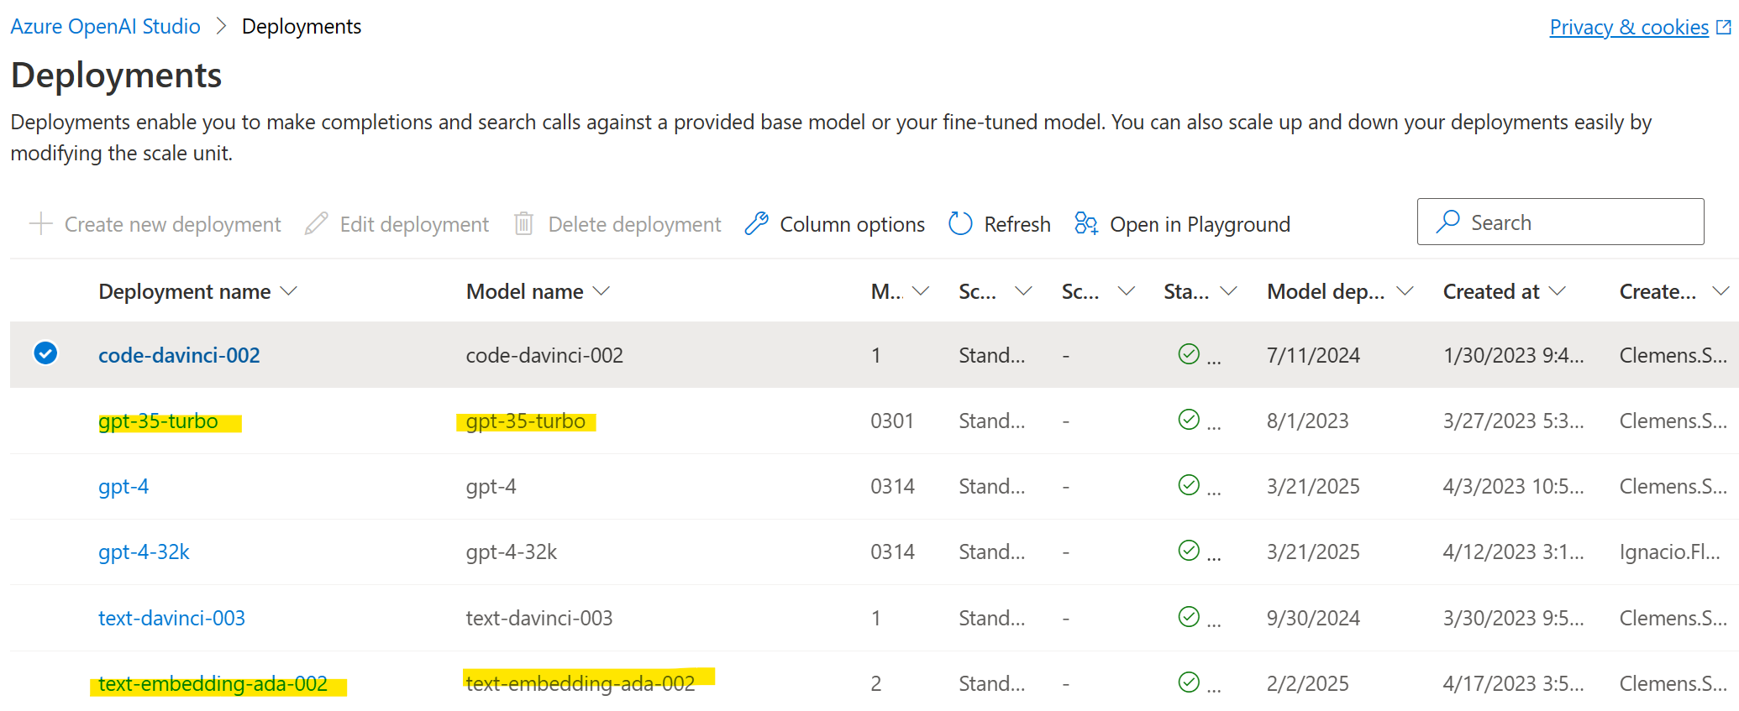
Task: Click created date 4/3/2023 10:5...
Action: (1513, 486)
